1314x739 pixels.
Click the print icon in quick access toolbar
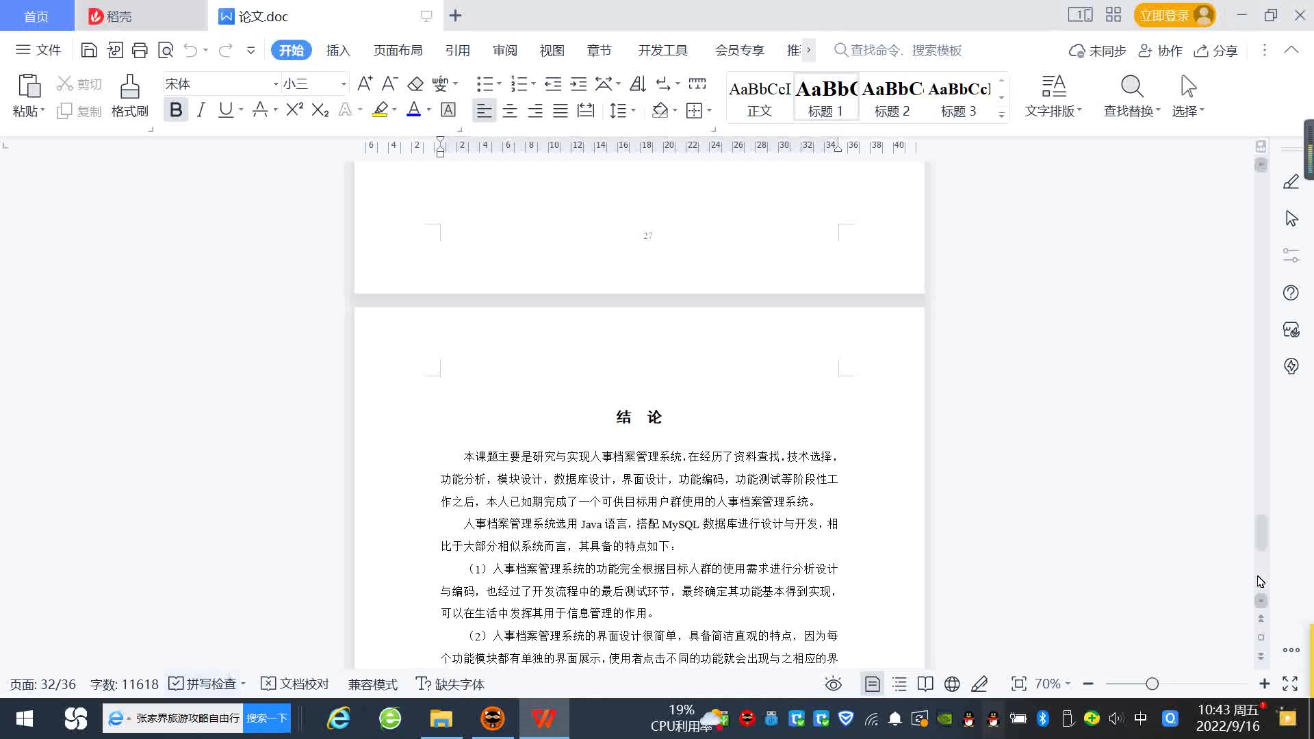140,50
